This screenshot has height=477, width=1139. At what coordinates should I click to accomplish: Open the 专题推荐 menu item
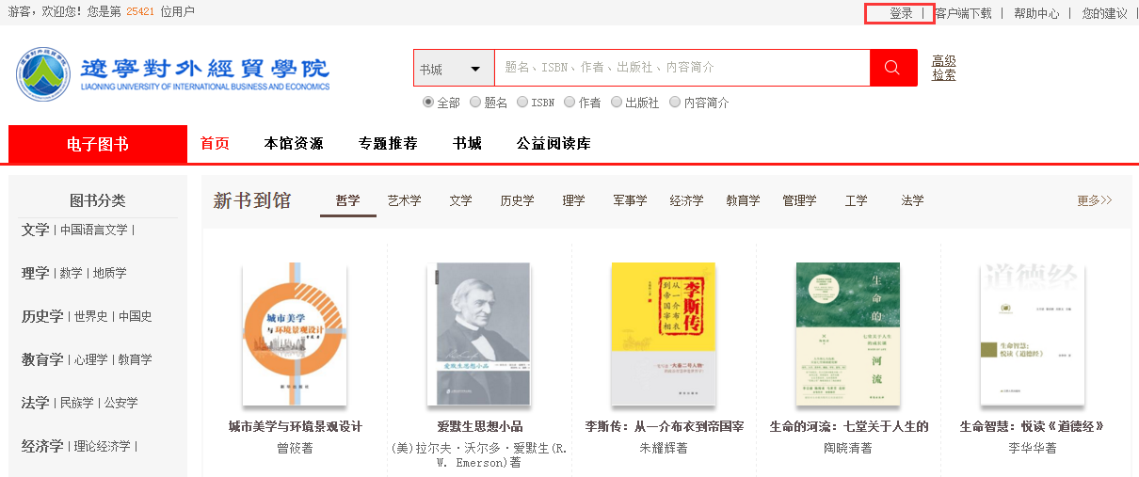388,143
